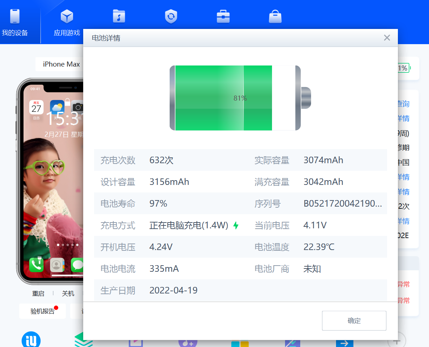This screenshot has width=429, height=347.
Task: Click the circled plus icon at bottom right
Action: point(396,341)
